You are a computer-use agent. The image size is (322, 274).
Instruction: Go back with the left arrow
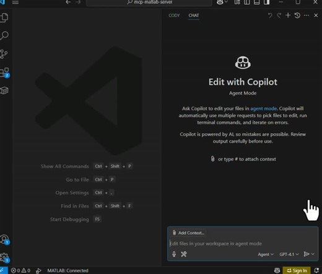[x=68, y=2]
